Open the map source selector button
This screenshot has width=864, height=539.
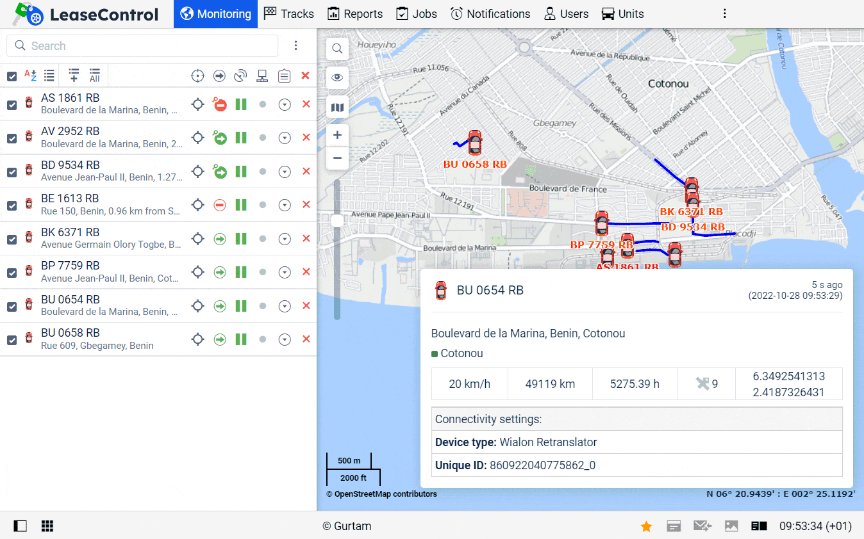[x=337, y=108]
